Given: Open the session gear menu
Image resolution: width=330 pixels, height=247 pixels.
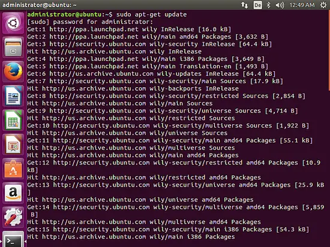Looking at the screenshot, I should 323,5.
